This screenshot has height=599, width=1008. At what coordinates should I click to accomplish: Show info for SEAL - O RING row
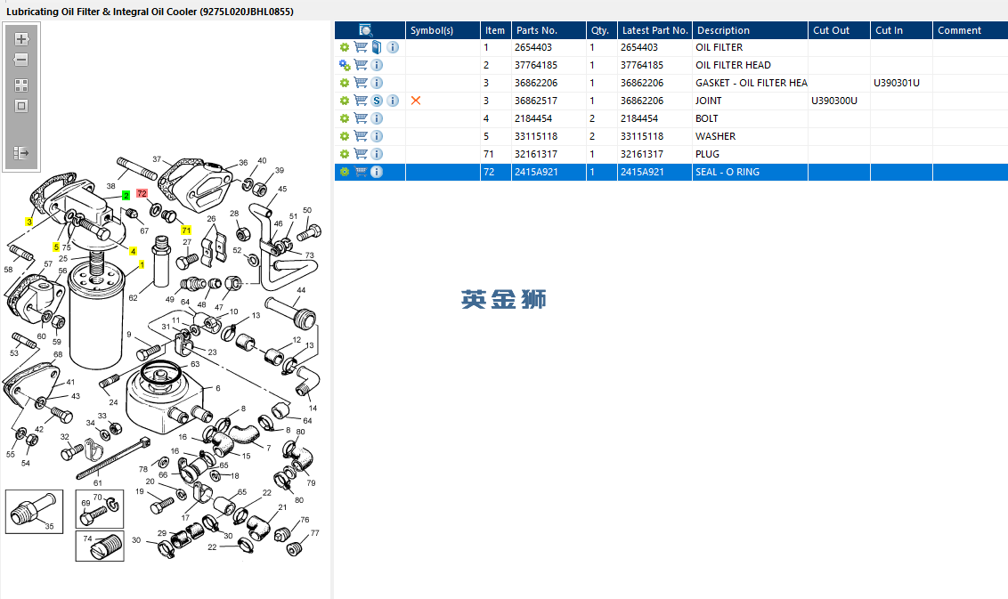tap(377, 172)
